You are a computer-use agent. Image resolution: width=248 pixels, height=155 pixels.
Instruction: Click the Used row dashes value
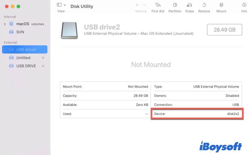[x=147, y=114]
